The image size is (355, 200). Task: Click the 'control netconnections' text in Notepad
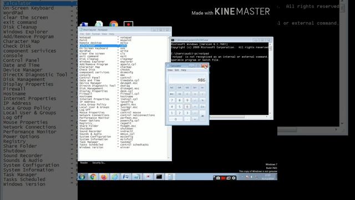[138, 115]
